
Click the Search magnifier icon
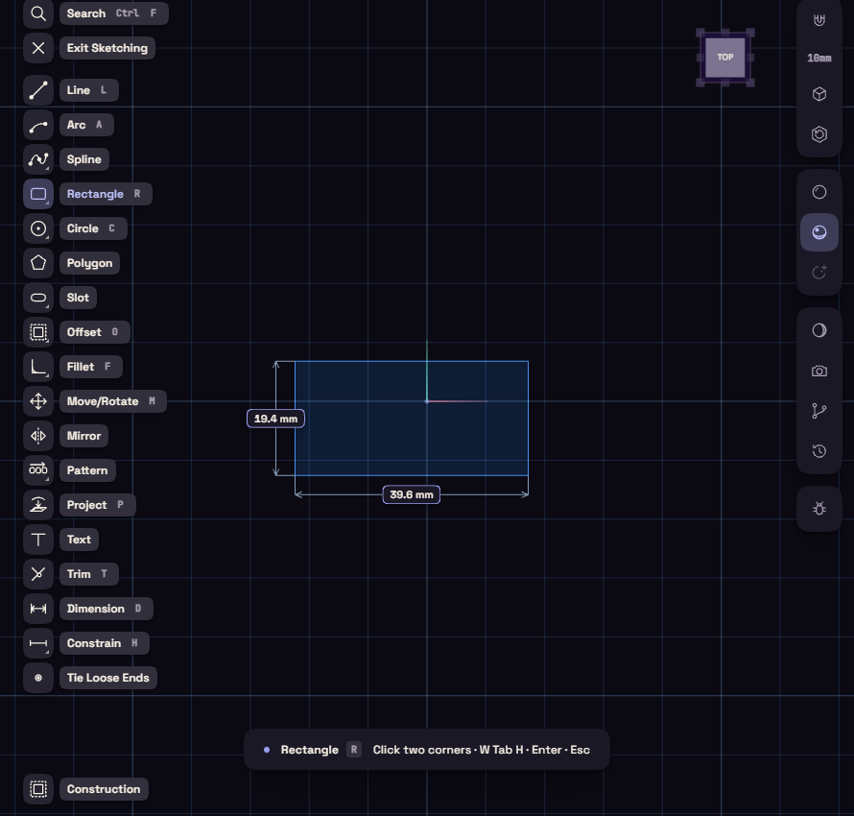[38, 13]
